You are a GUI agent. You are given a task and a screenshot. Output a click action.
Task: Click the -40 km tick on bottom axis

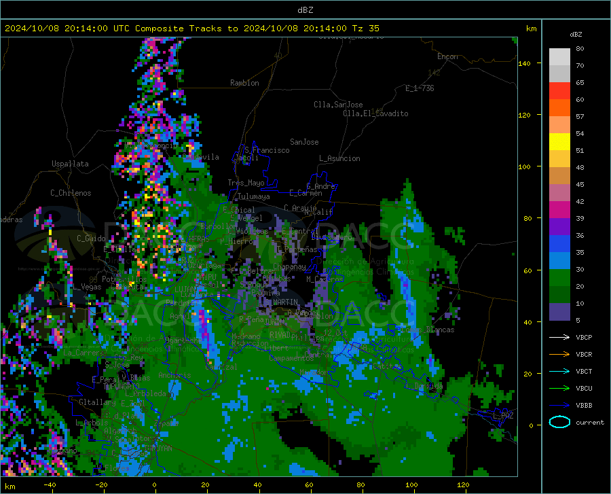[x=50, y=484]
